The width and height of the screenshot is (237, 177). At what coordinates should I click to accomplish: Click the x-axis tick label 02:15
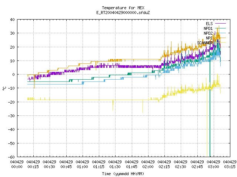[x=164, y=167]
